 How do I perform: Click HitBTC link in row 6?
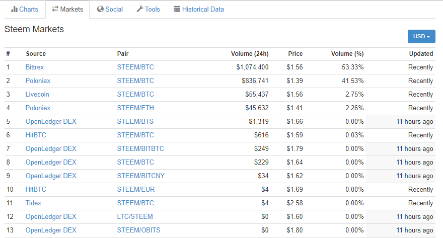point(36,135)
